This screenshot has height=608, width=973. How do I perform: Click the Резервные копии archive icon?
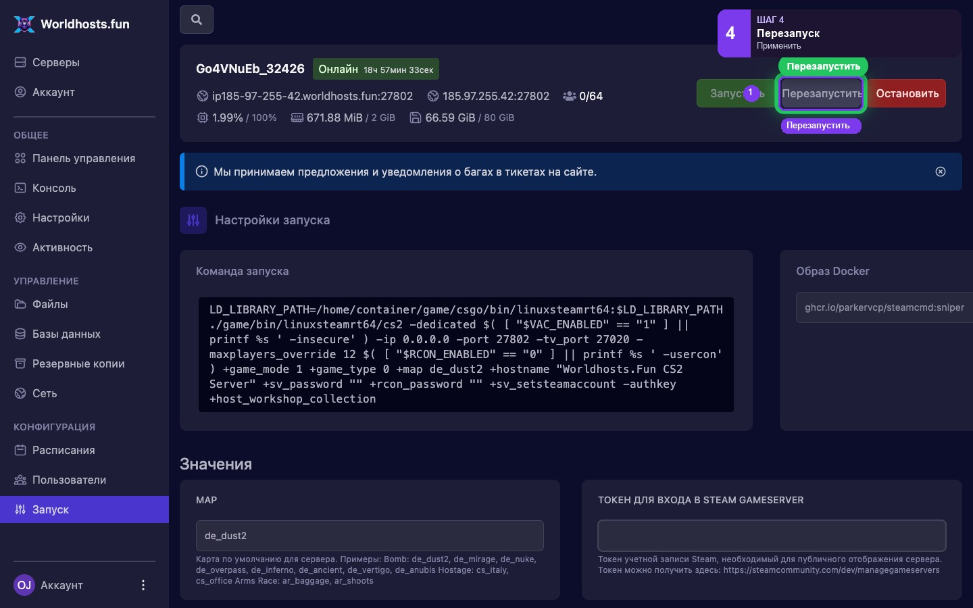tap(20, 363)
